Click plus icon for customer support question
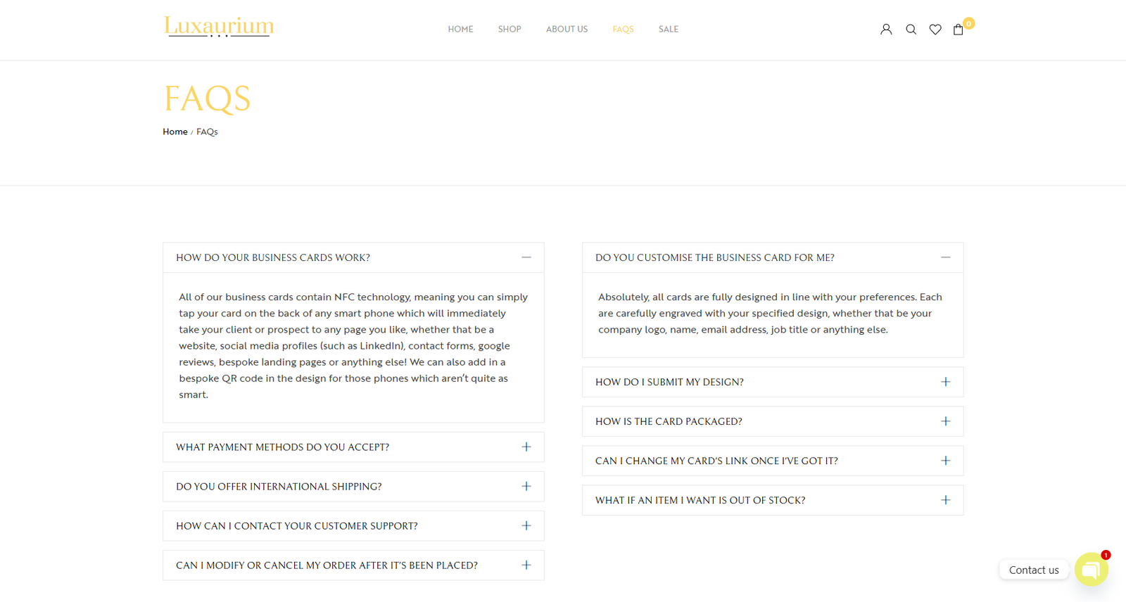 (526, 526)
